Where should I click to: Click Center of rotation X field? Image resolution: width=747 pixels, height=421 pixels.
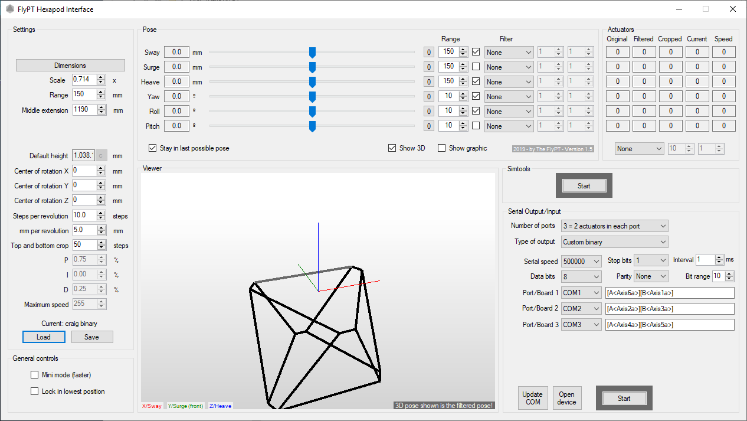(x=84, y=171)
